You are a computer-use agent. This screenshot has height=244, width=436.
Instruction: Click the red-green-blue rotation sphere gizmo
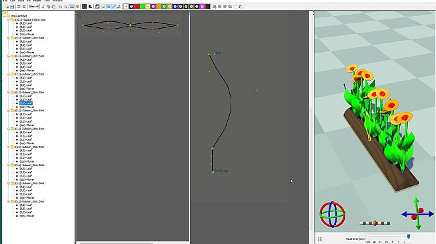click(332, 214)
